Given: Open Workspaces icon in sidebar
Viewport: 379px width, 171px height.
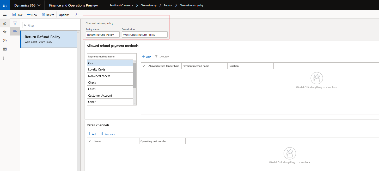Looking at the screenshot, I should coord(5,49).
